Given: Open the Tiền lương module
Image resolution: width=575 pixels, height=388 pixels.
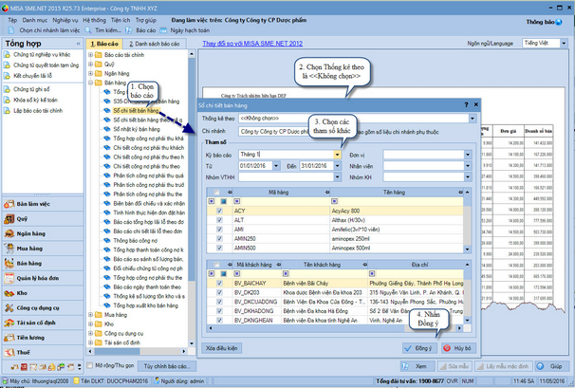Looking at the screenshot, I should [43, 338].
